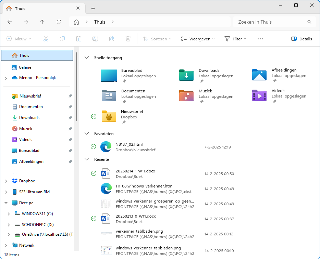Collapse the Favorieten section

pyautogui.click(x=87, y=134)
